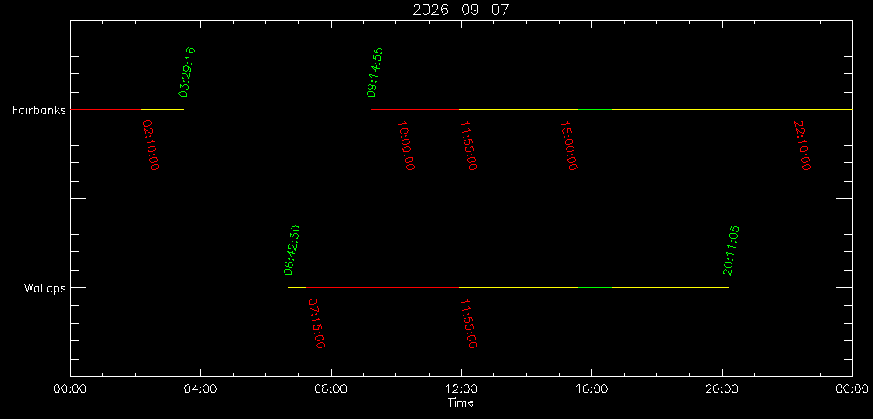Click the 12:00 axis tick label
Screen dimensions: 873x419
461,389
